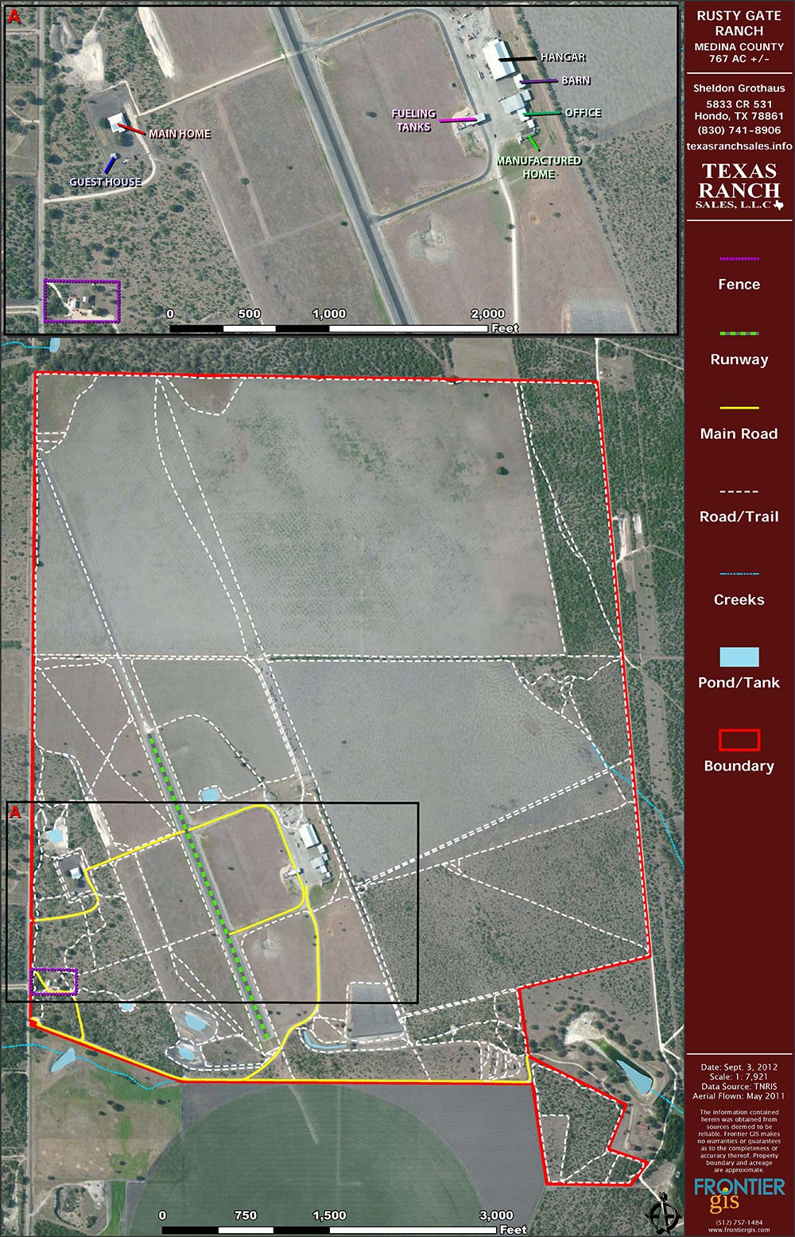Click the Road/Trail legend label
Image resolution: width=795 pixels, height=1237 pixels.
point(739,517)
